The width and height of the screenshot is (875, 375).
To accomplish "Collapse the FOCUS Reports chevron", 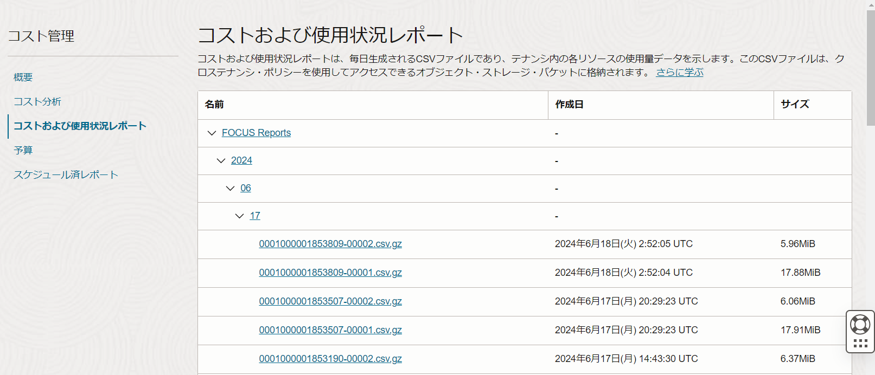I will coord(212,133).
